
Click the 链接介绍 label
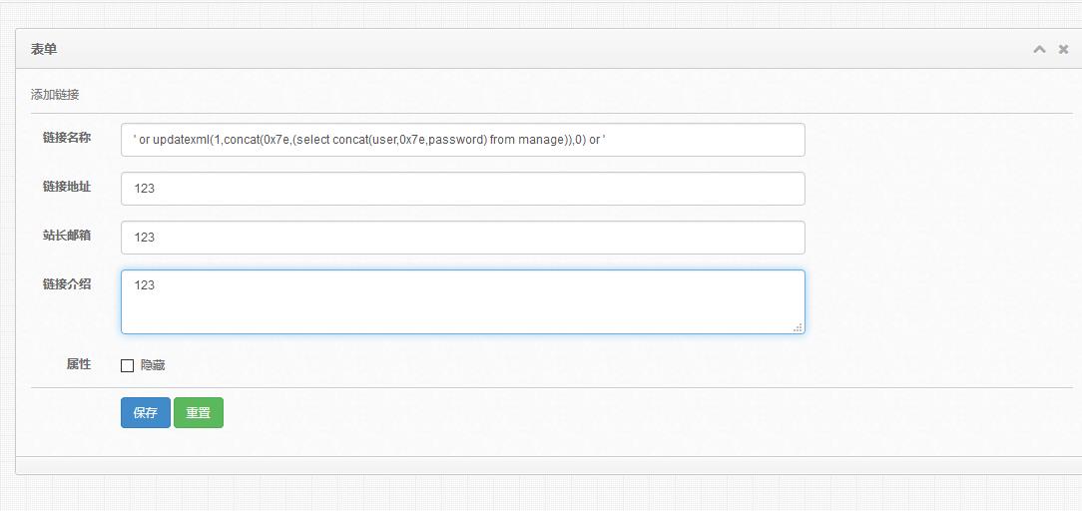(x=66, y=284)
